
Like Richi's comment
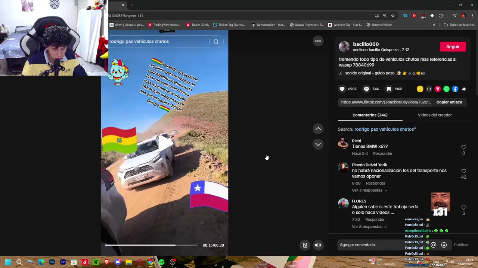click(x=464, y=147)
